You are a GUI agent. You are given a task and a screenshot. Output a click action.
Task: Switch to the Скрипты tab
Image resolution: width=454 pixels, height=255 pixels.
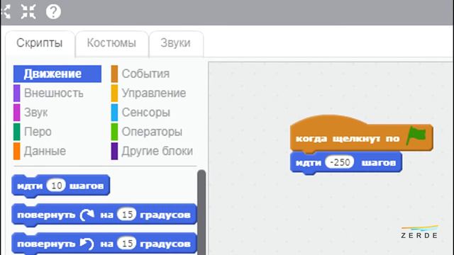(40, 43)
